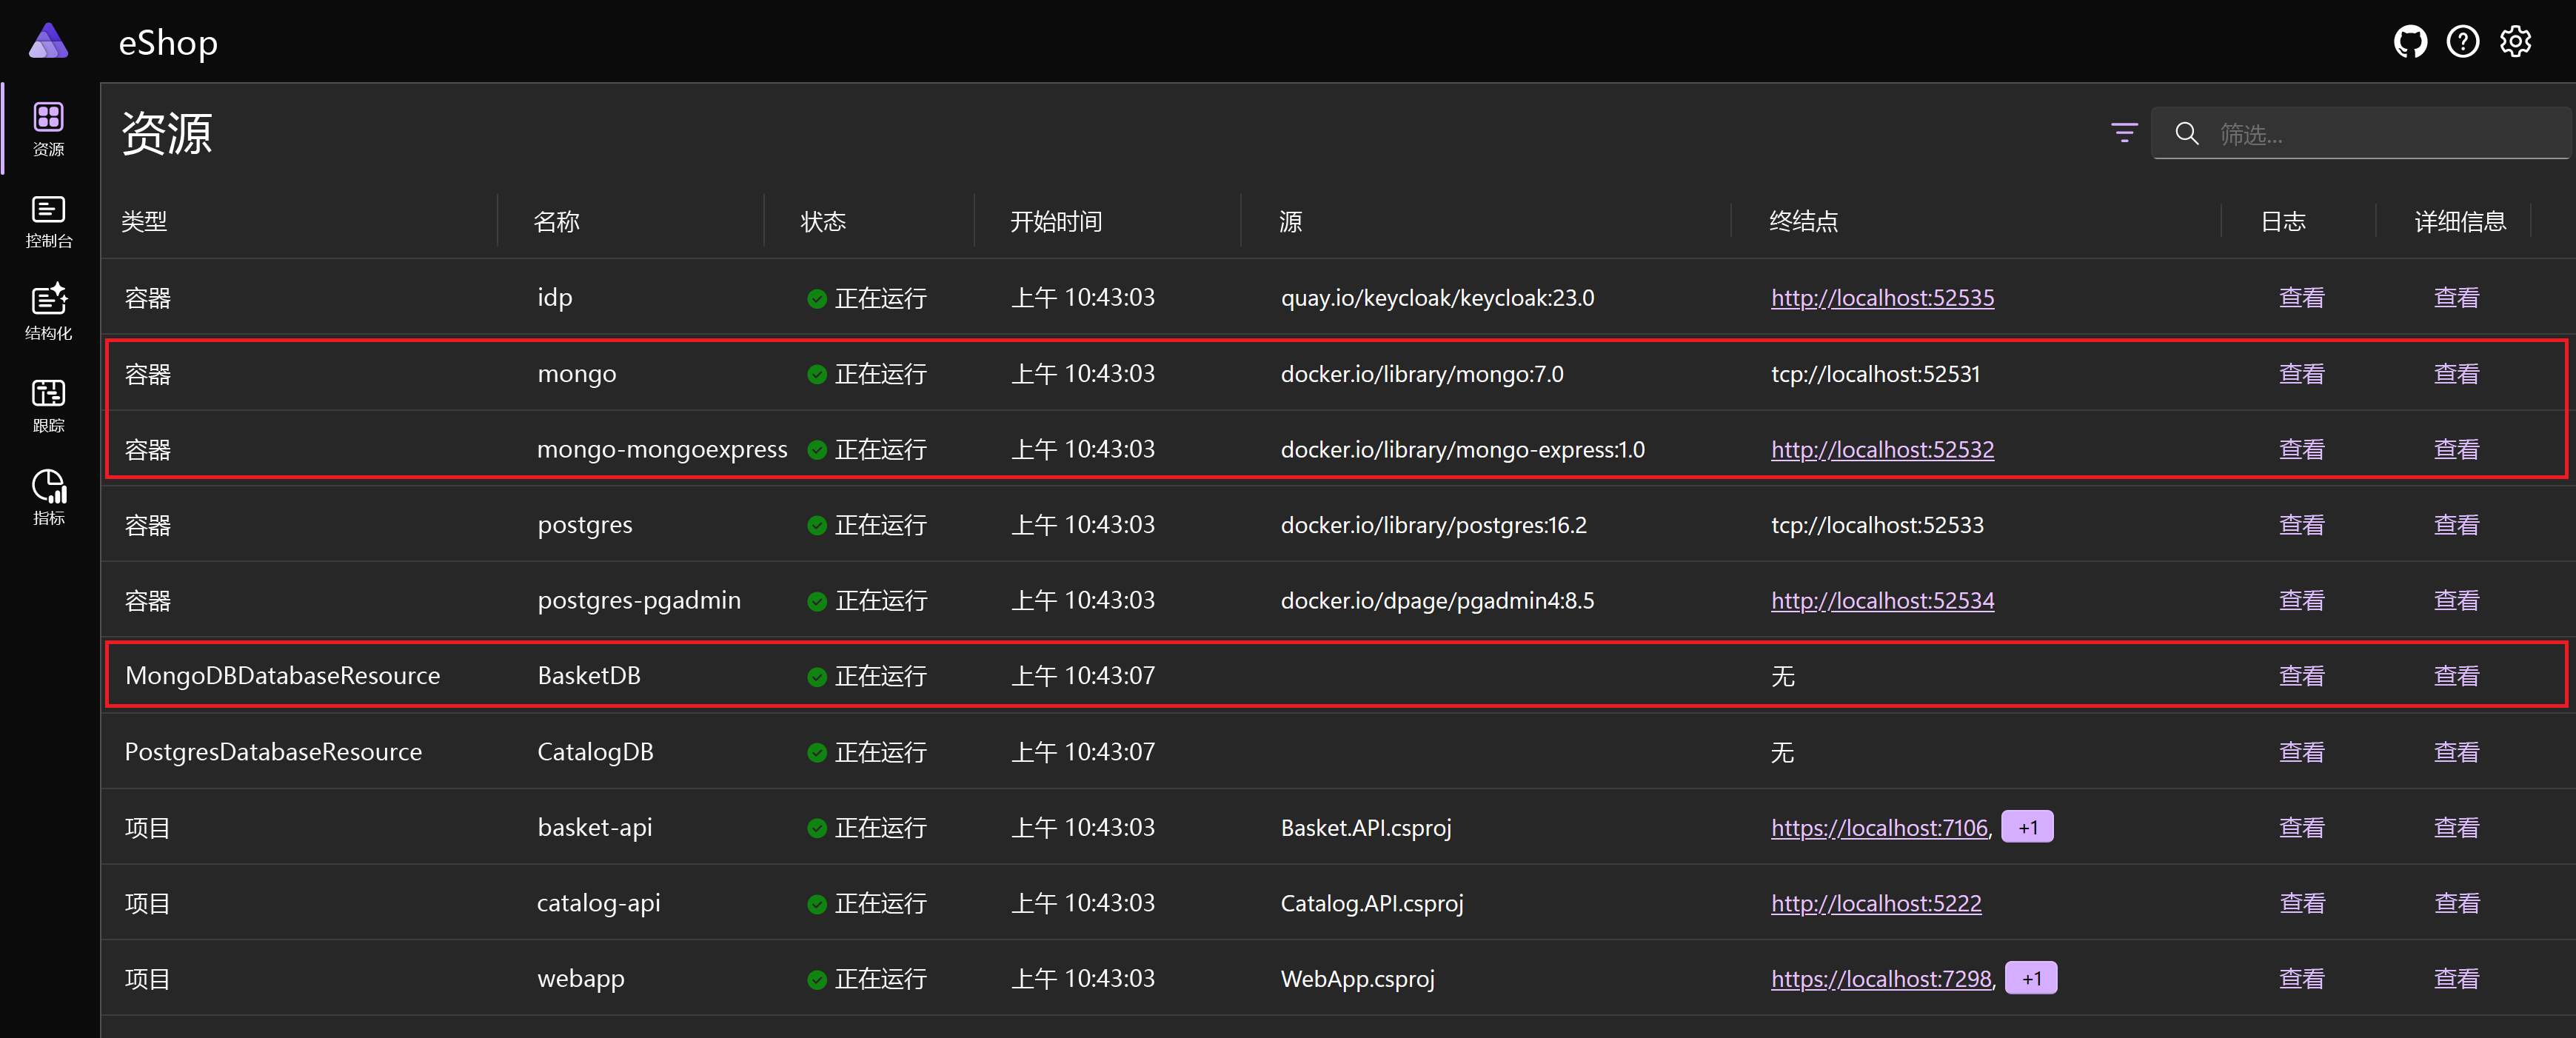Open the settings gear icon

(x=2515, y=42)
